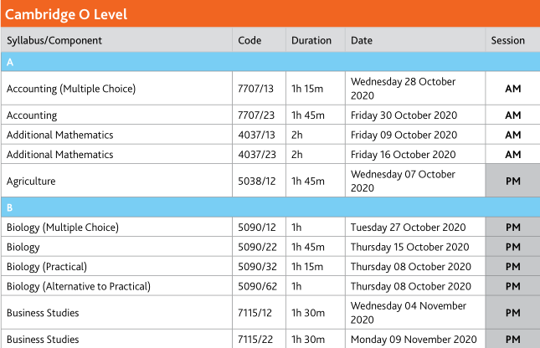
Task: Select the Syllabus/Component column header
Action: [54, 41]
